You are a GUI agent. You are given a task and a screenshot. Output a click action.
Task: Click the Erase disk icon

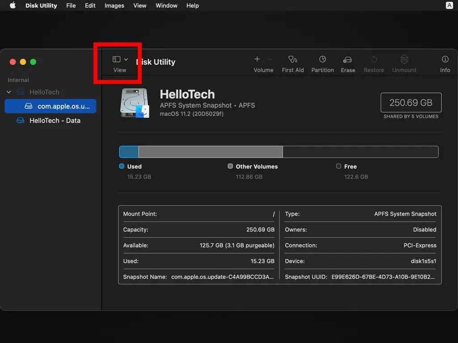click(x=348, y=59)
